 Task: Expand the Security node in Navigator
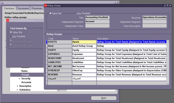(x=19, y=78)
